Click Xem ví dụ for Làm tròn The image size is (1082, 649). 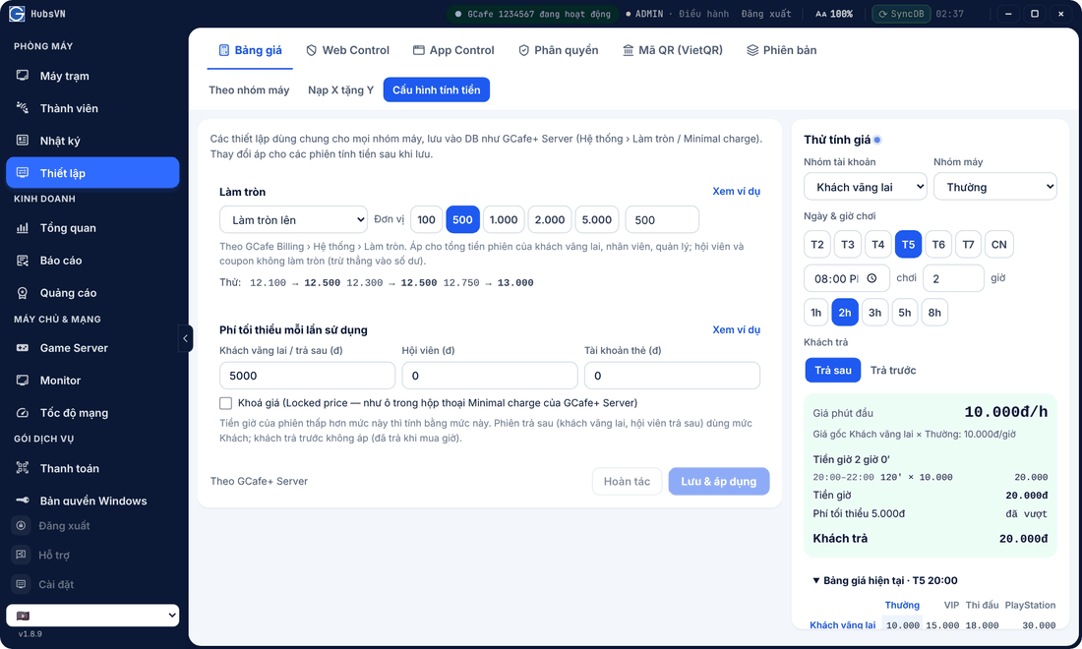tap(737, 192)
